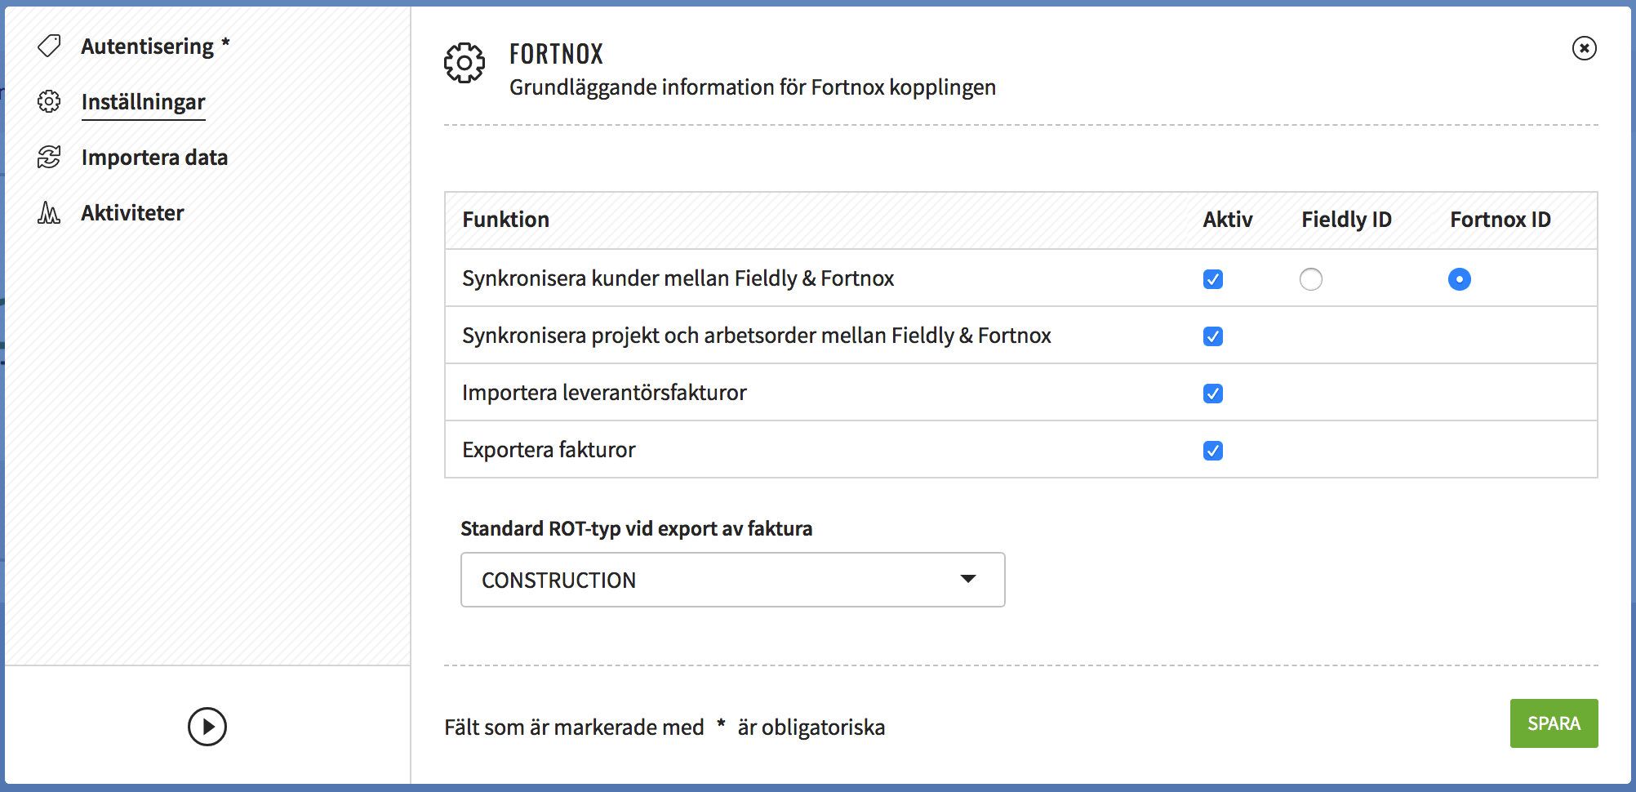1636x792 pixels.
Task: Disable Importera leverantörsfakturor checkbox
Action: tap(1213, 394)
